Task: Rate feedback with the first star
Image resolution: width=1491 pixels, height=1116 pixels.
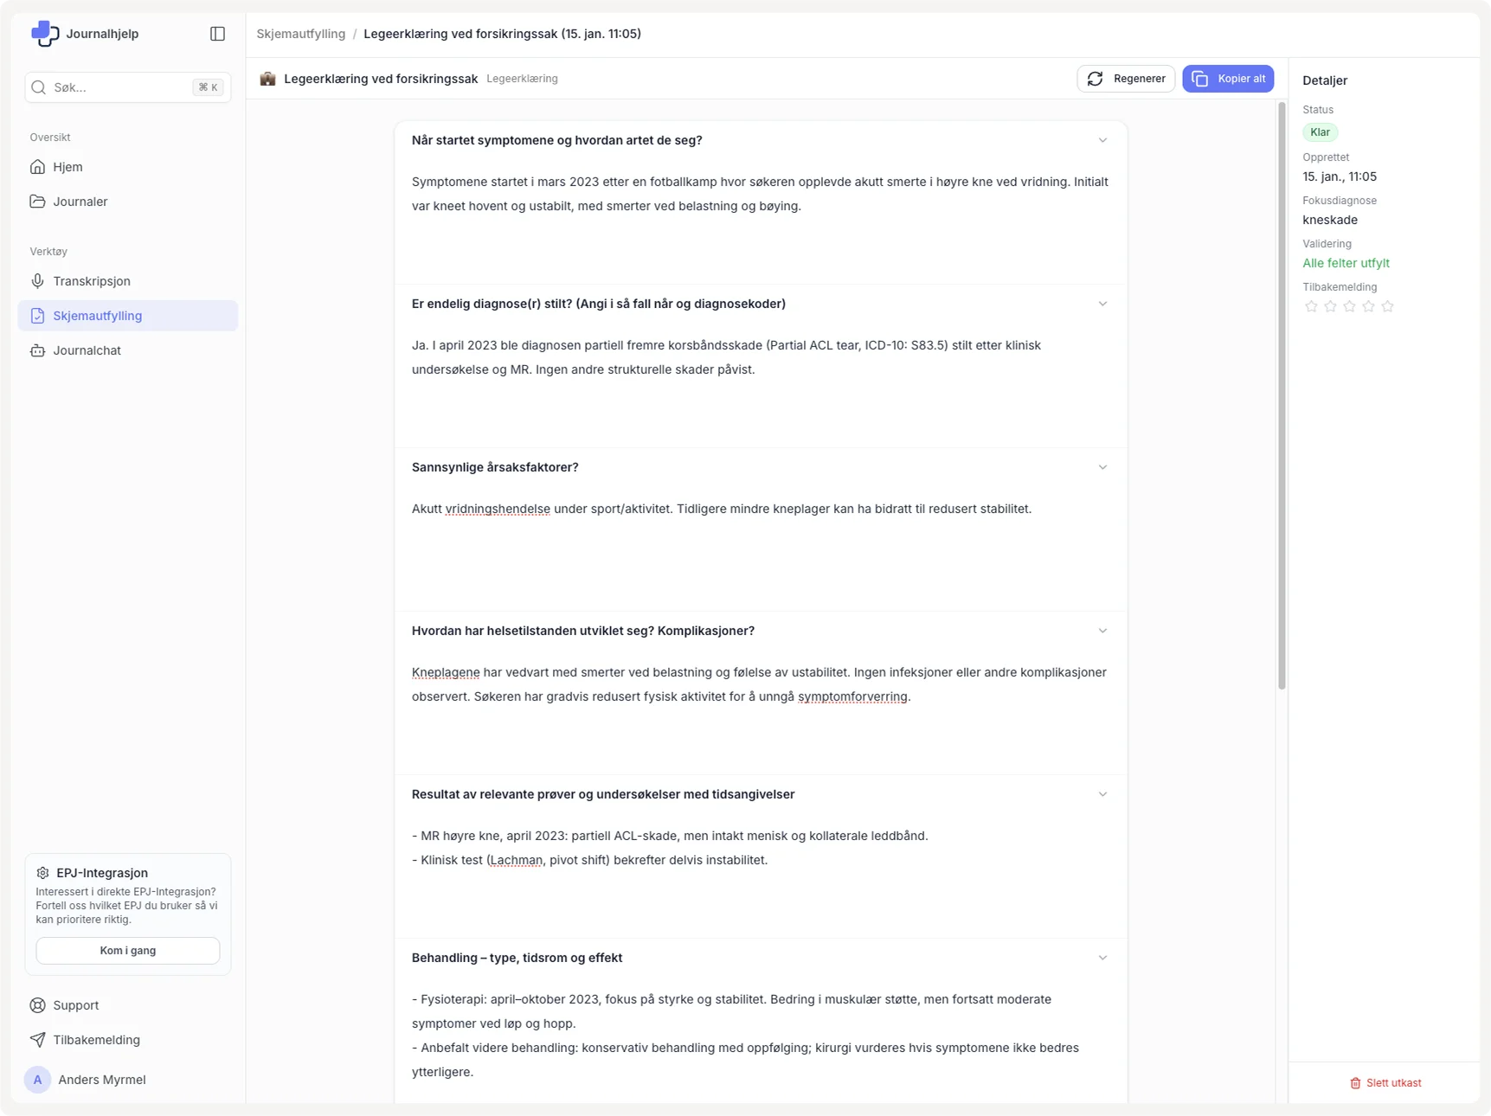Action: coord(1311,306)
